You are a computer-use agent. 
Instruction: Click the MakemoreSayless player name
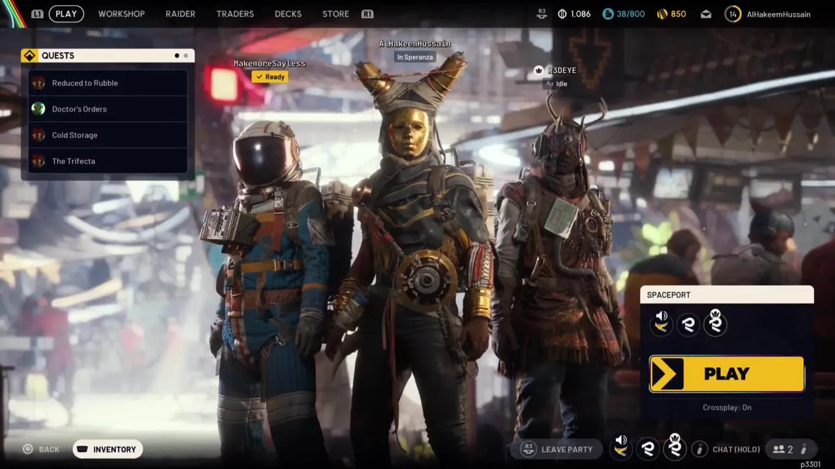(x=269, y=63)
